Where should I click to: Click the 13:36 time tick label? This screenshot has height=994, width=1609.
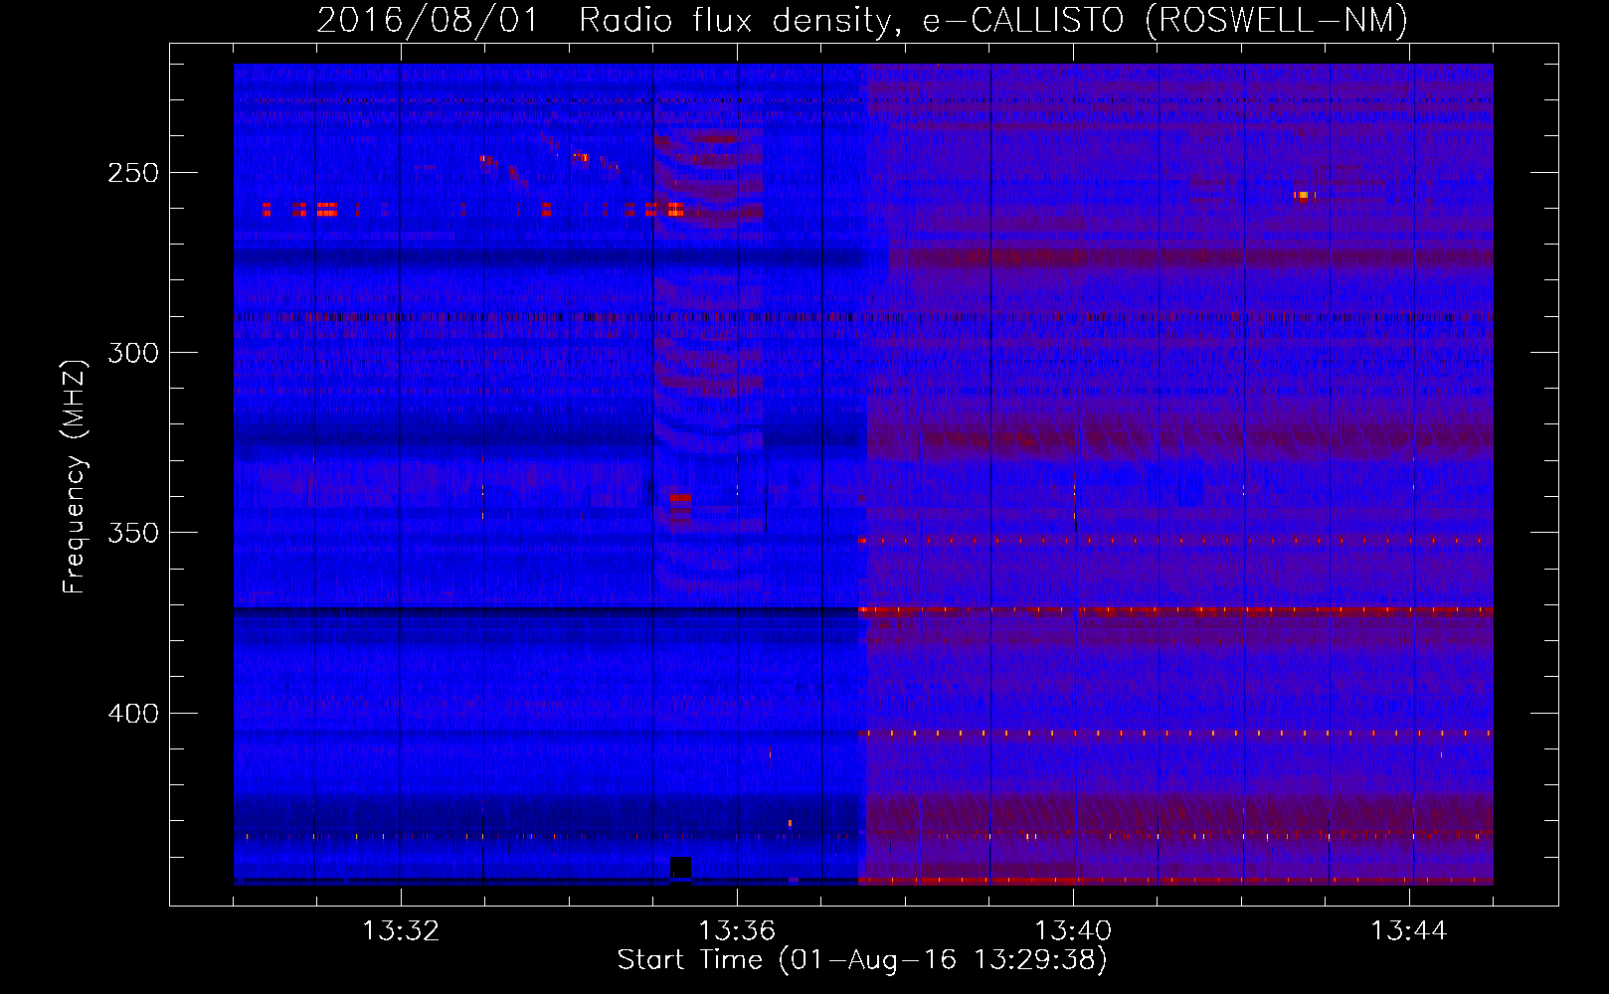click(737, 931)
